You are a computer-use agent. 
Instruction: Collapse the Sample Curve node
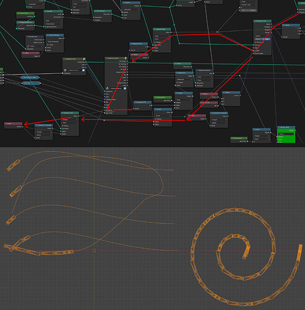pyautogui.click(x=256, y=21)
